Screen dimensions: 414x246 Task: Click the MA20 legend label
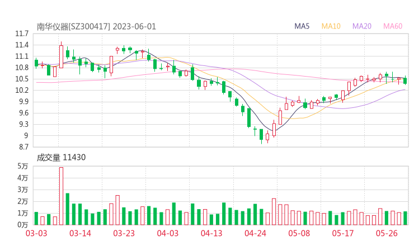point(362,26)
